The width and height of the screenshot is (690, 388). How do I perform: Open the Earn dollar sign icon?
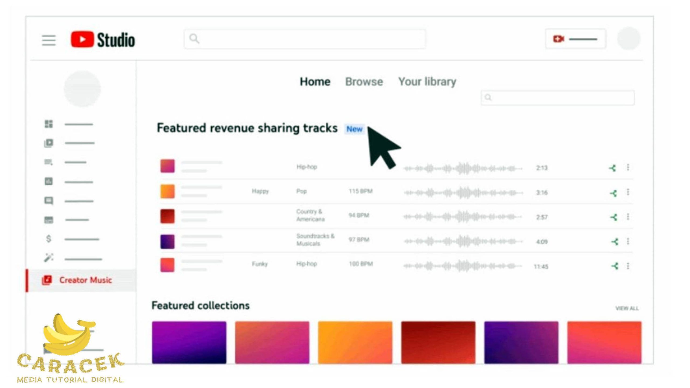point(49,239)
